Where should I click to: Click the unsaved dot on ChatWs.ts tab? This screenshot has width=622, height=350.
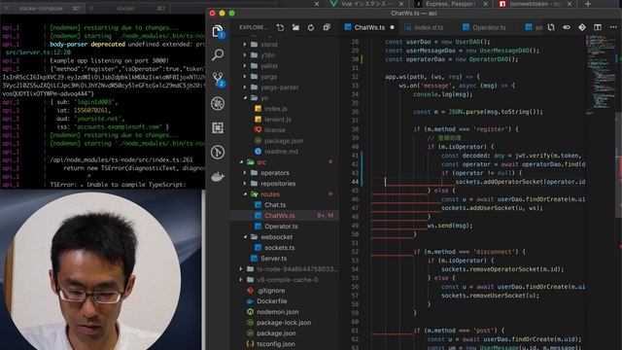tap(392, 27)
